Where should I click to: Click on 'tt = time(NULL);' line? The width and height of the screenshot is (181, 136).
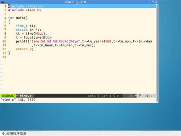click(x=31, y=34)
